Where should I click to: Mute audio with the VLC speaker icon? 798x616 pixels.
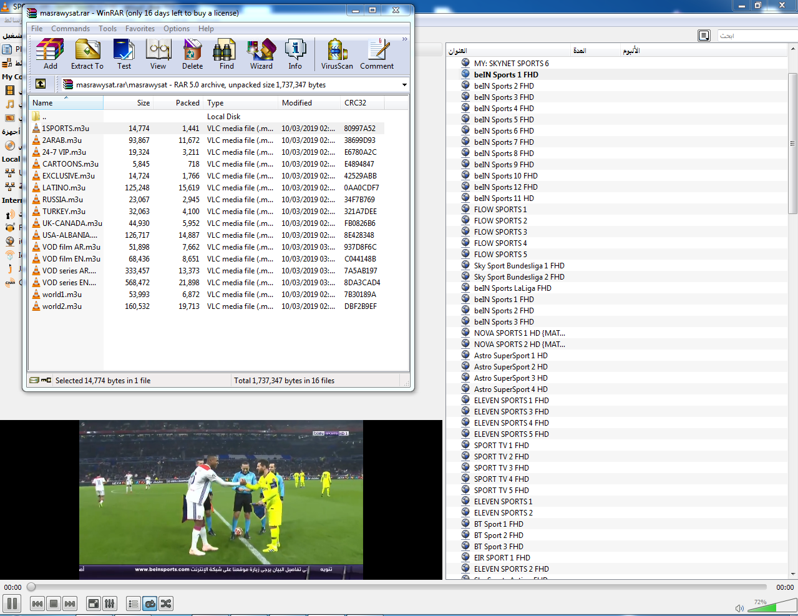click(739, 608)
